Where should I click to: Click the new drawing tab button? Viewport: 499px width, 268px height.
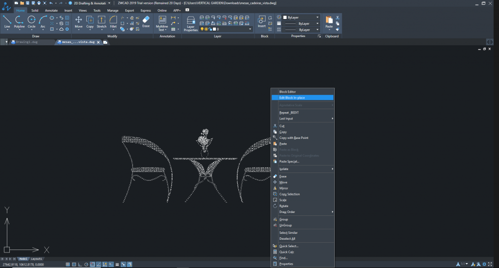coord(105,42)
